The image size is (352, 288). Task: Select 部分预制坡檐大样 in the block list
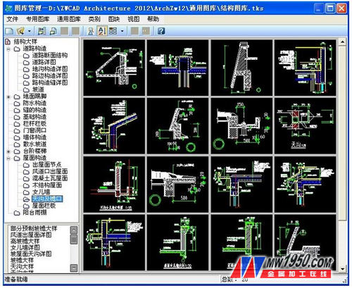click(x=34, y=228)
